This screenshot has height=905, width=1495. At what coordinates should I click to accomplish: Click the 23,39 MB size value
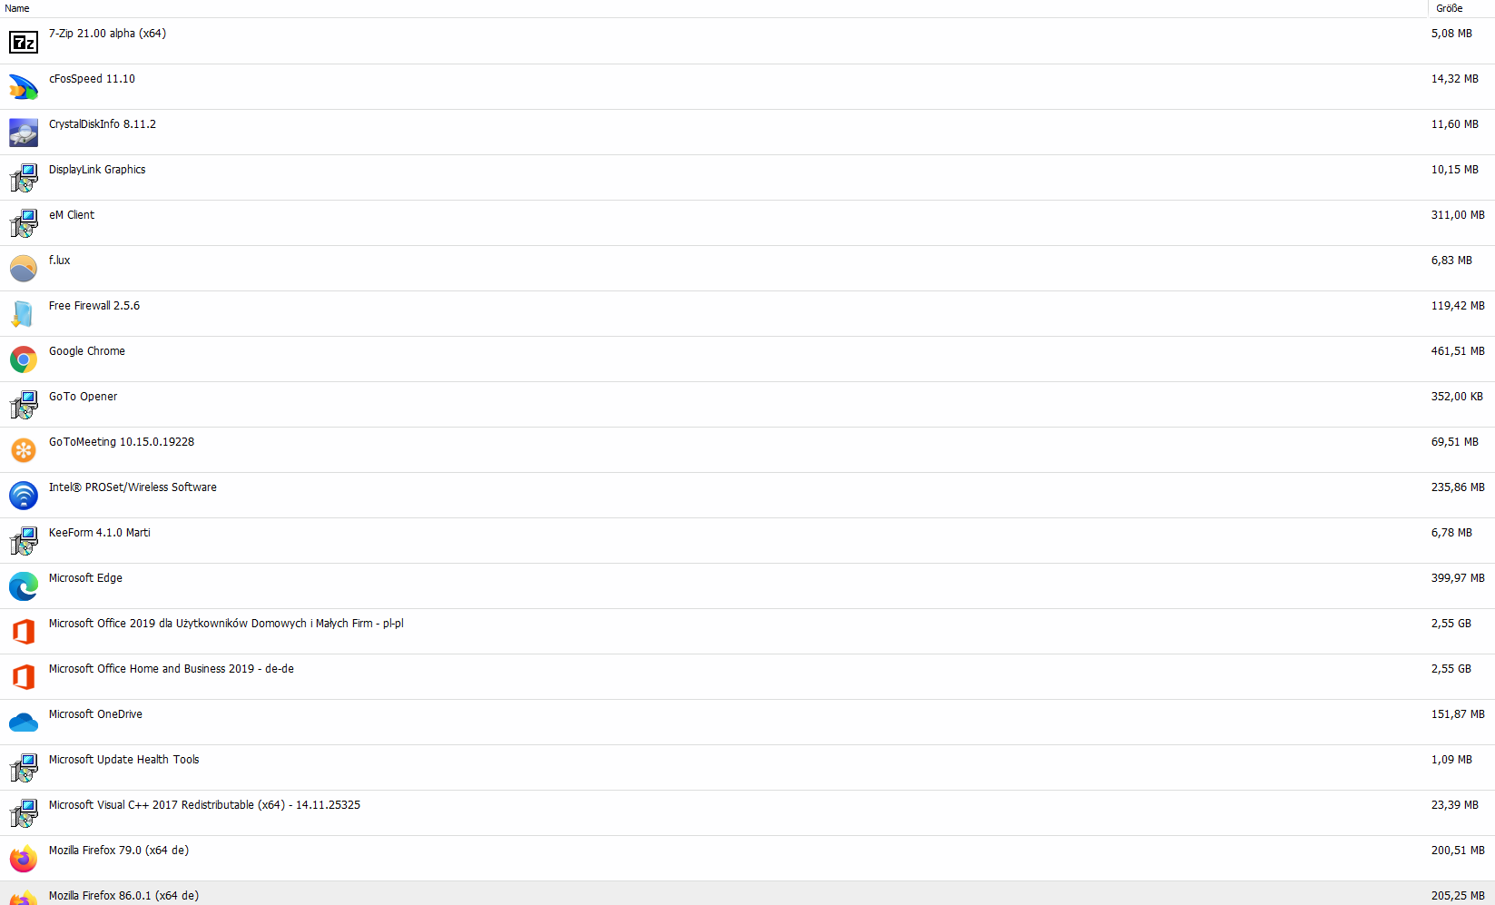(x=1455, y=805)
